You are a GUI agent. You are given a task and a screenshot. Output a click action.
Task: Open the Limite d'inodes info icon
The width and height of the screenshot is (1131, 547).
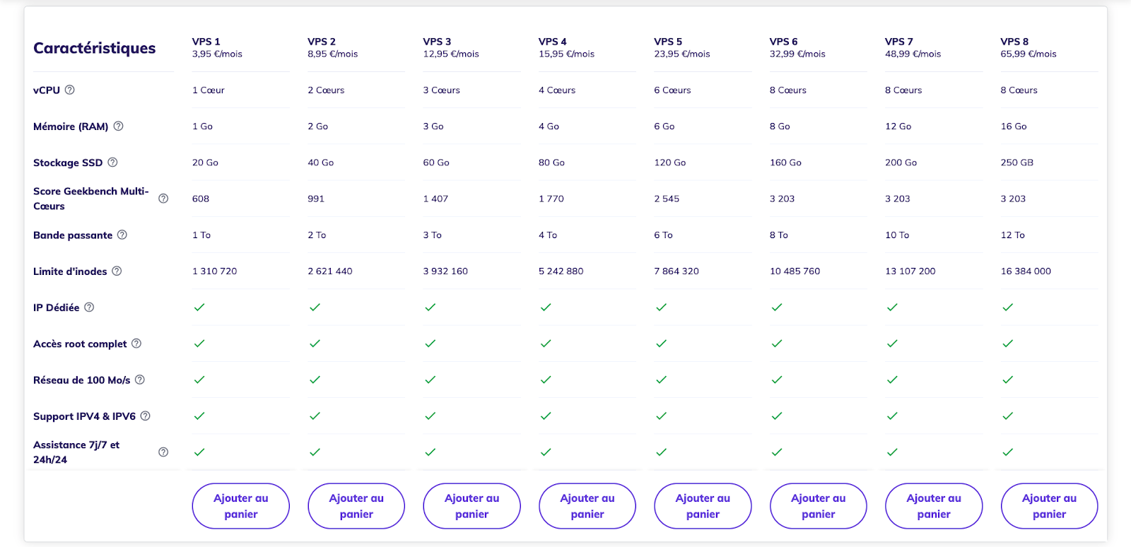point(117,271)
